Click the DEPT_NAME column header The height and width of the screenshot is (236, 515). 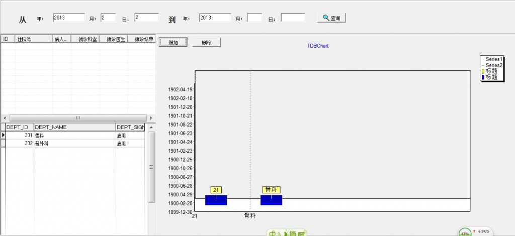[x=75, y=127]
